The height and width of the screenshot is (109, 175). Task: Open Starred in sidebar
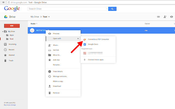11,55
